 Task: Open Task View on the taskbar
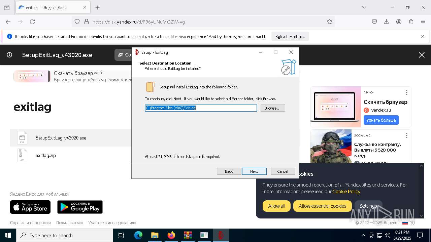coord(121,235)
